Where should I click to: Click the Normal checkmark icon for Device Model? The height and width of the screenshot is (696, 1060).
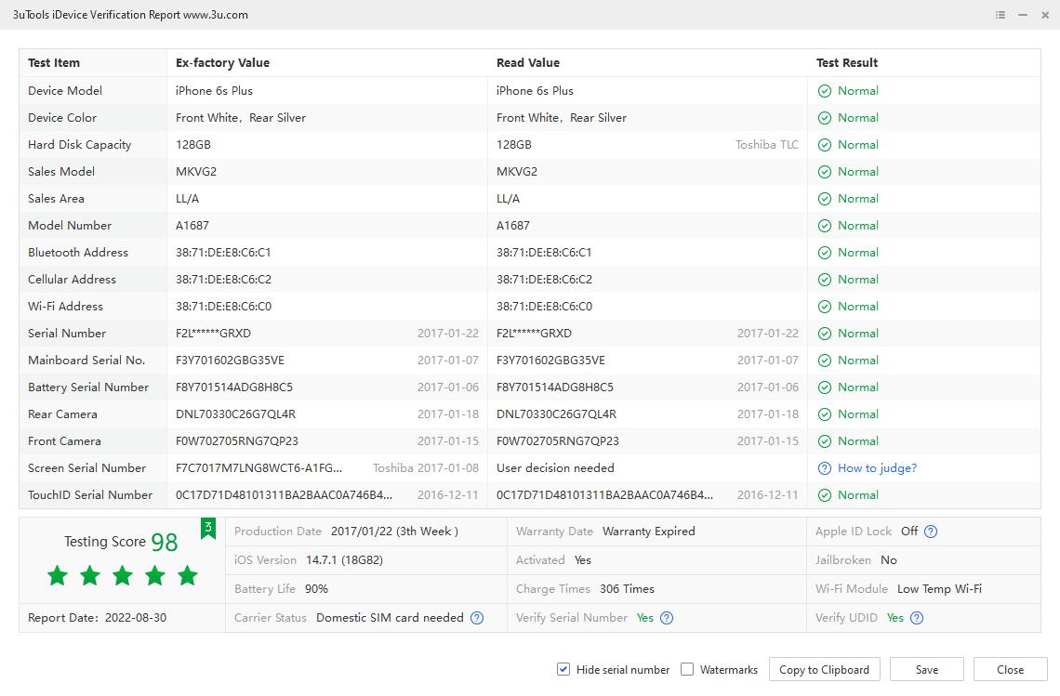click(824, 91)
